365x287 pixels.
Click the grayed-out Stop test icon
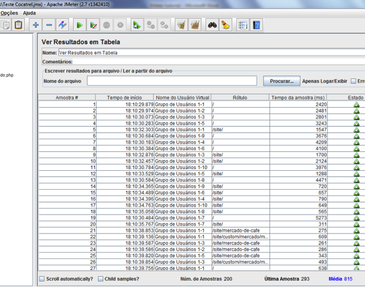tap(106, 25)
